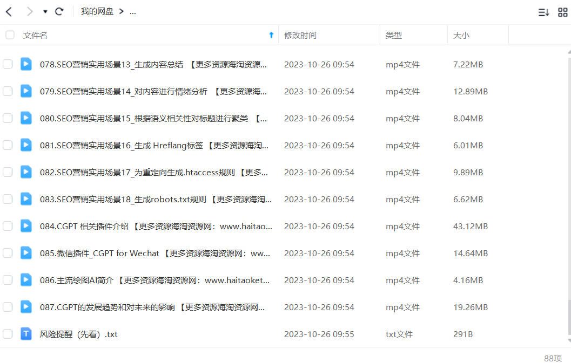Sort by 类型 column
The height and width of the screenshot is (363, 571).
coord(394,35)
